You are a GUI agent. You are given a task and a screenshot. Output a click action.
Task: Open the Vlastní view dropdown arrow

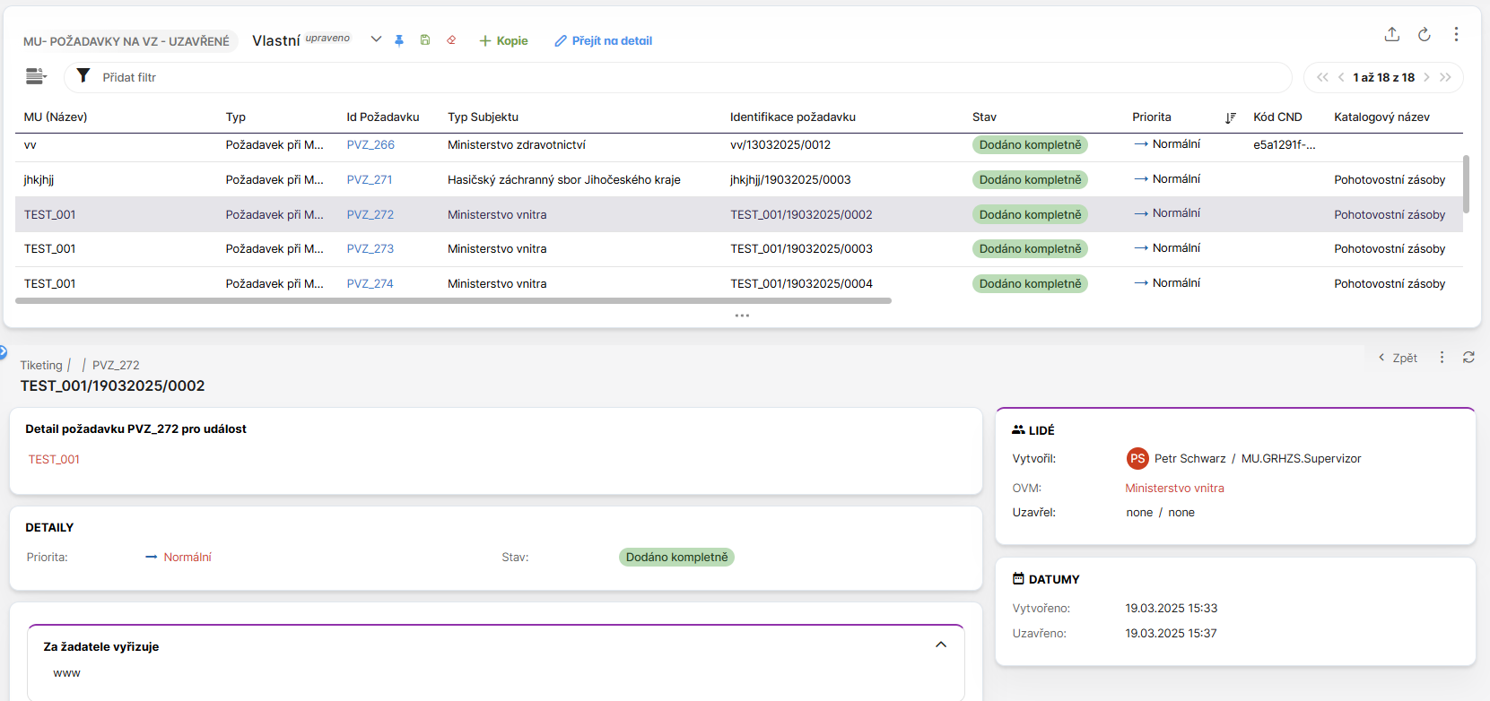[x=376, y=39]
